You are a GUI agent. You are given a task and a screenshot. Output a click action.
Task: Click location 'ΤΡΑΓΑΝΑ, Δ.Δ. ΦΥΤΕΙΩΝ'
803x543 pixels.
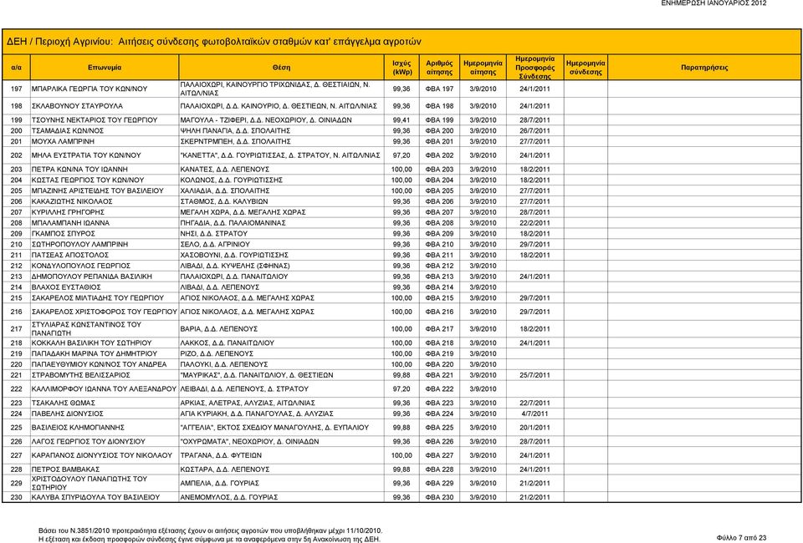click(x=221, y=455)
